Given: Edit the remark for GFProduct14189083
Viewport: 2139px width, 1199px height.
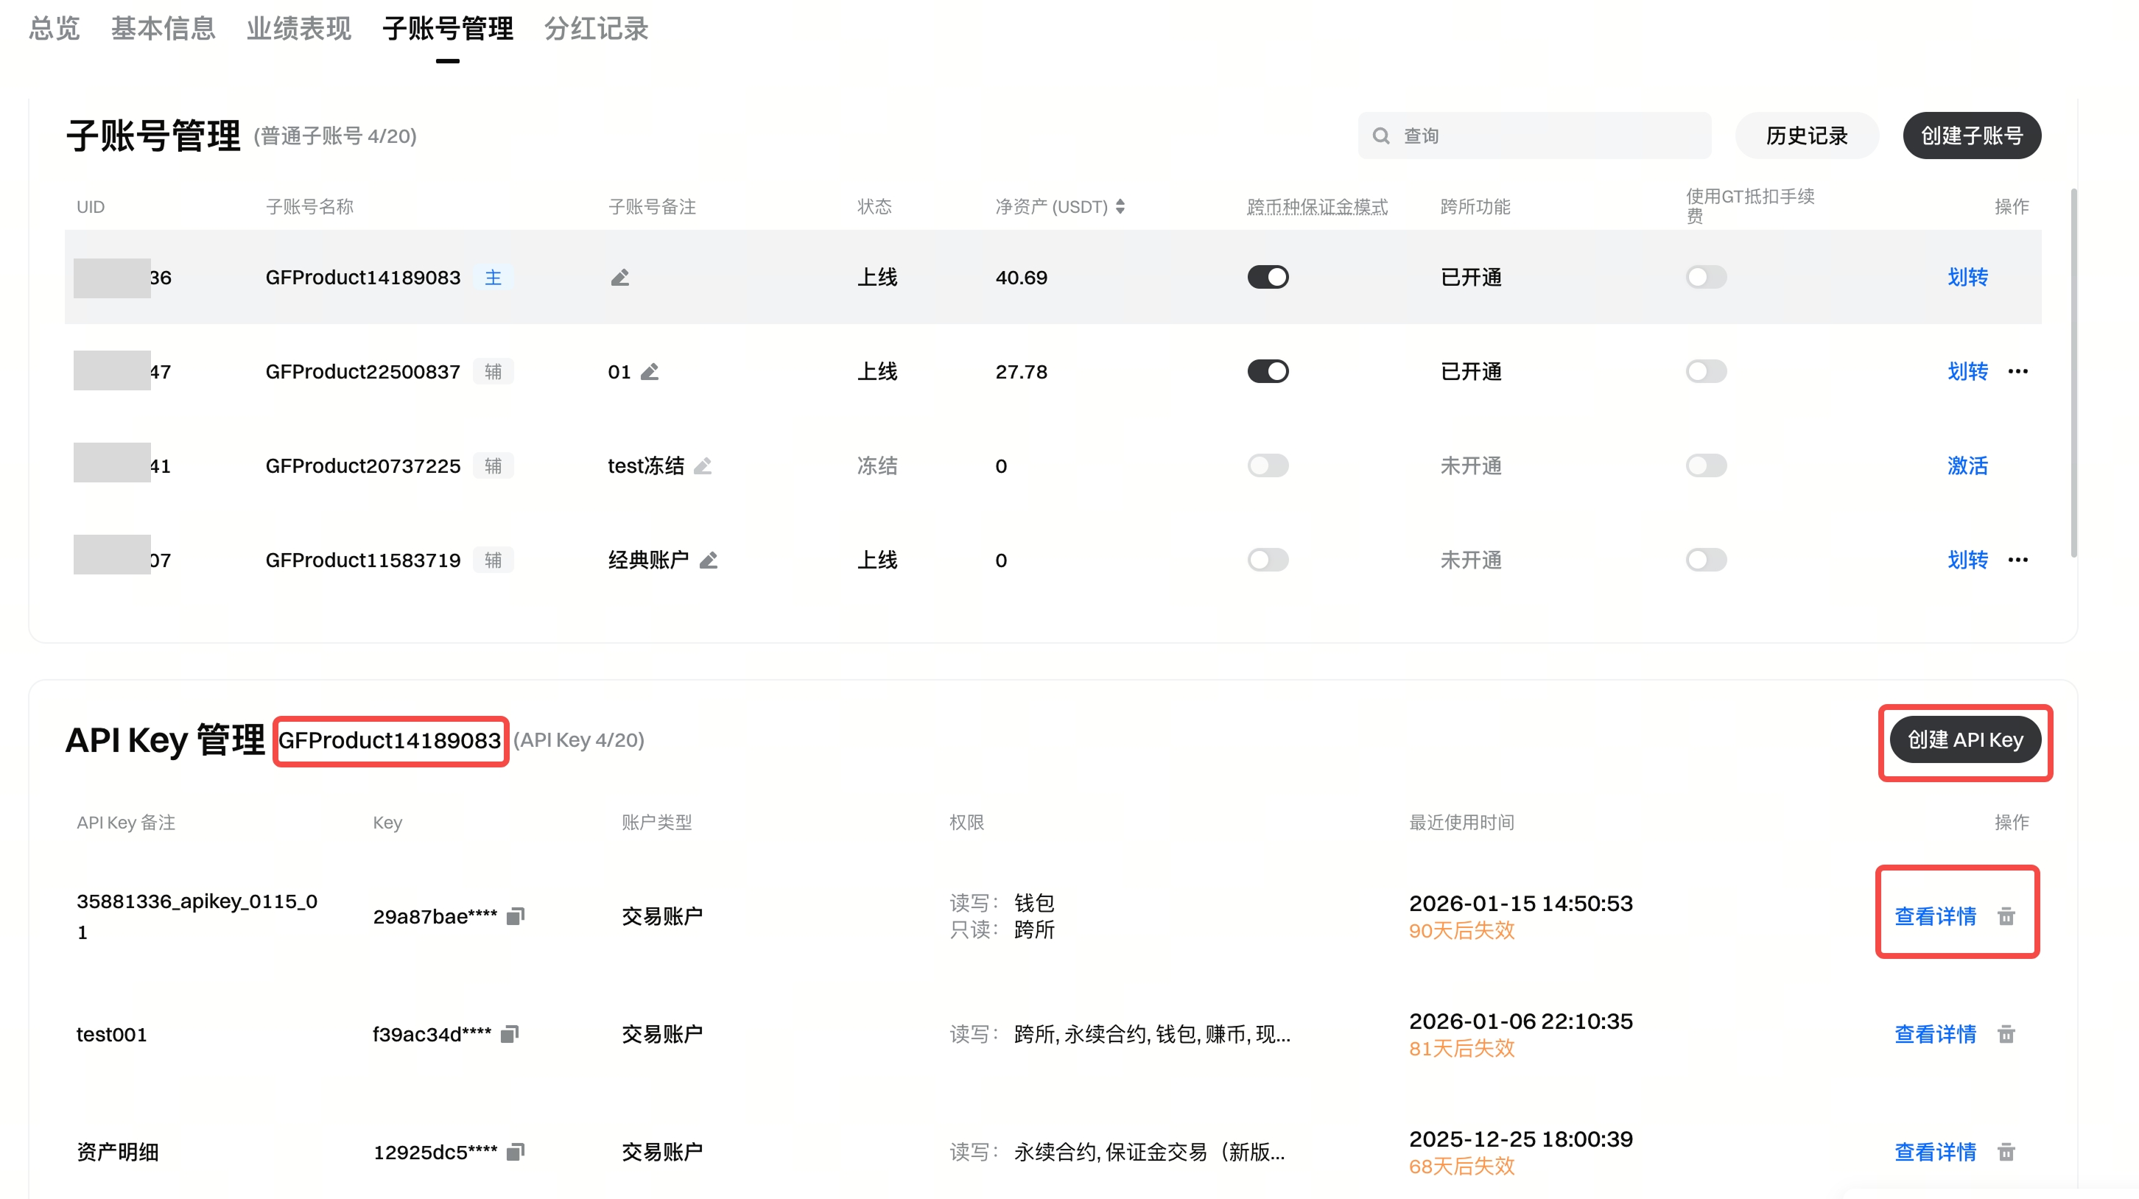Looking at the screenshot, I should click(620, 278).
